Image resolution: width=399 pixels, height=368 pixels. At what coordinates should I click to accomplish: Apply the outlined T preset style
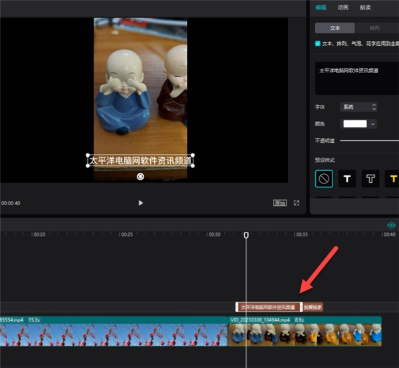coord(371,178)
